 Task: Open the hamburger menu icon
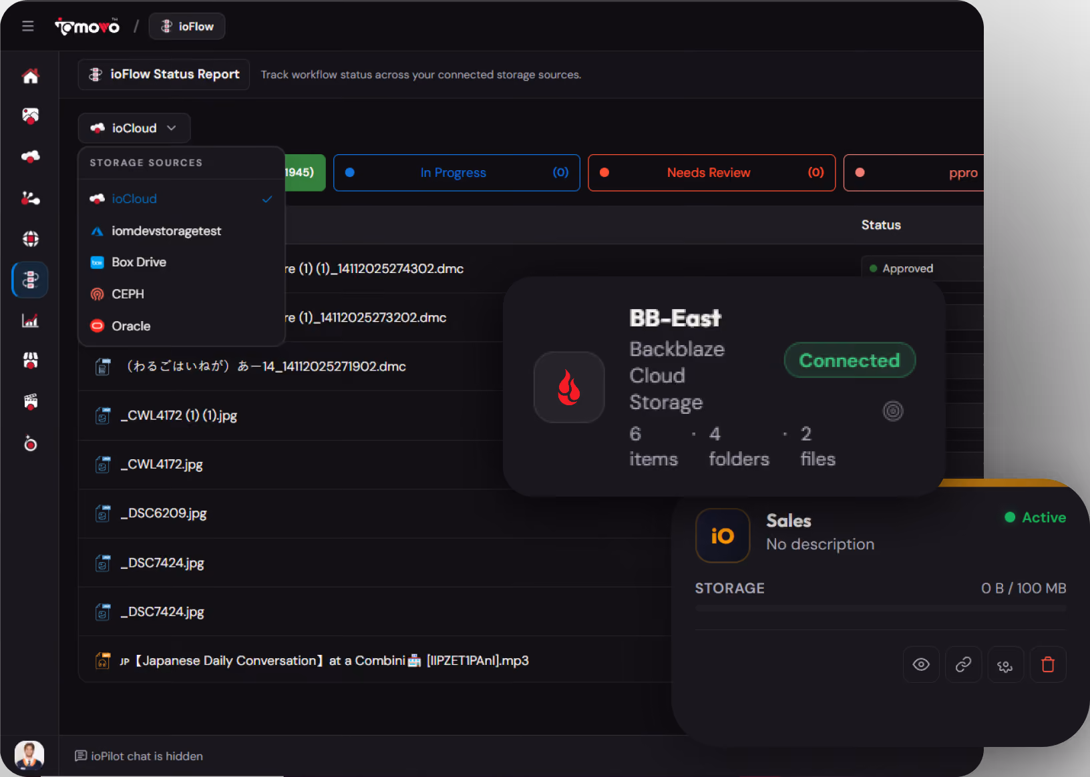pos(27,26)
